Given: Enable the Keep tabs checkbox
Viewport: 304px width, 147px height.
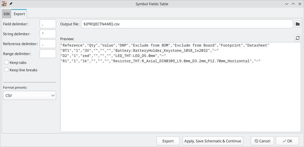Looking at the screenshot, I should tap(7, 63).
